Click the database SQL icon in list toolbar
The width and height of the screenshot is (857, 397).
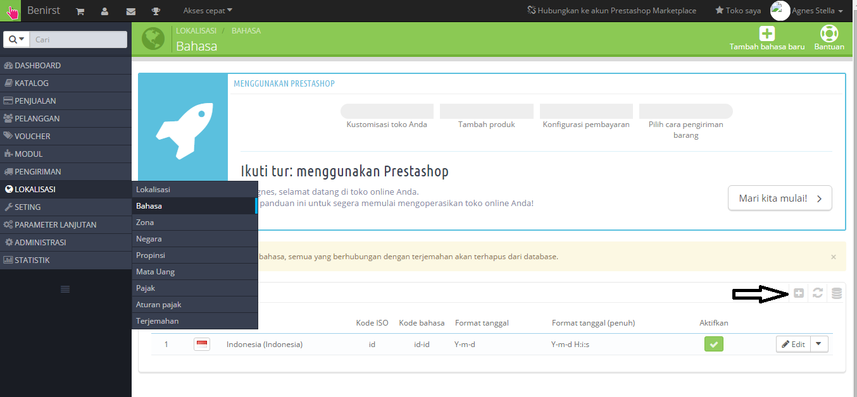pos(837,293)
